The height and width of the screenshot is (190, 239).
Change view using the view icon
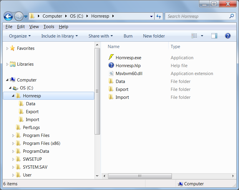[194, 36]
